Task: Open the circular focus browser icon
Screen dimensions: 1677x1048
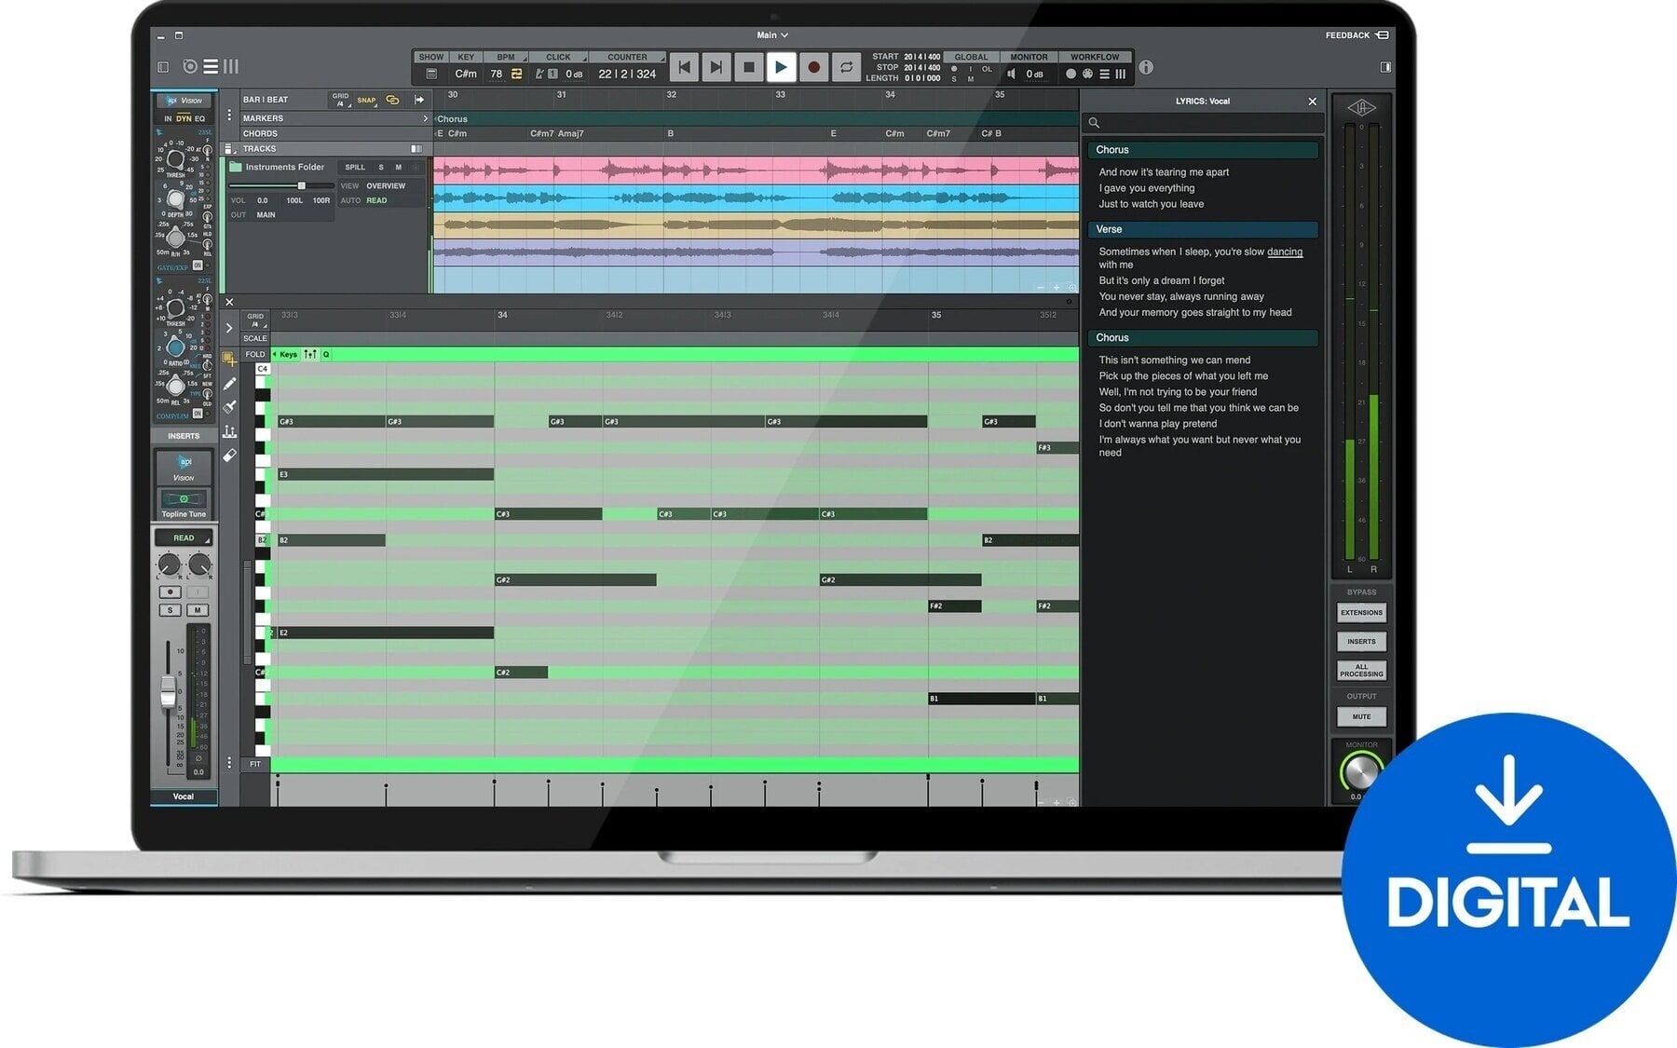Action: tap(190, 66)
